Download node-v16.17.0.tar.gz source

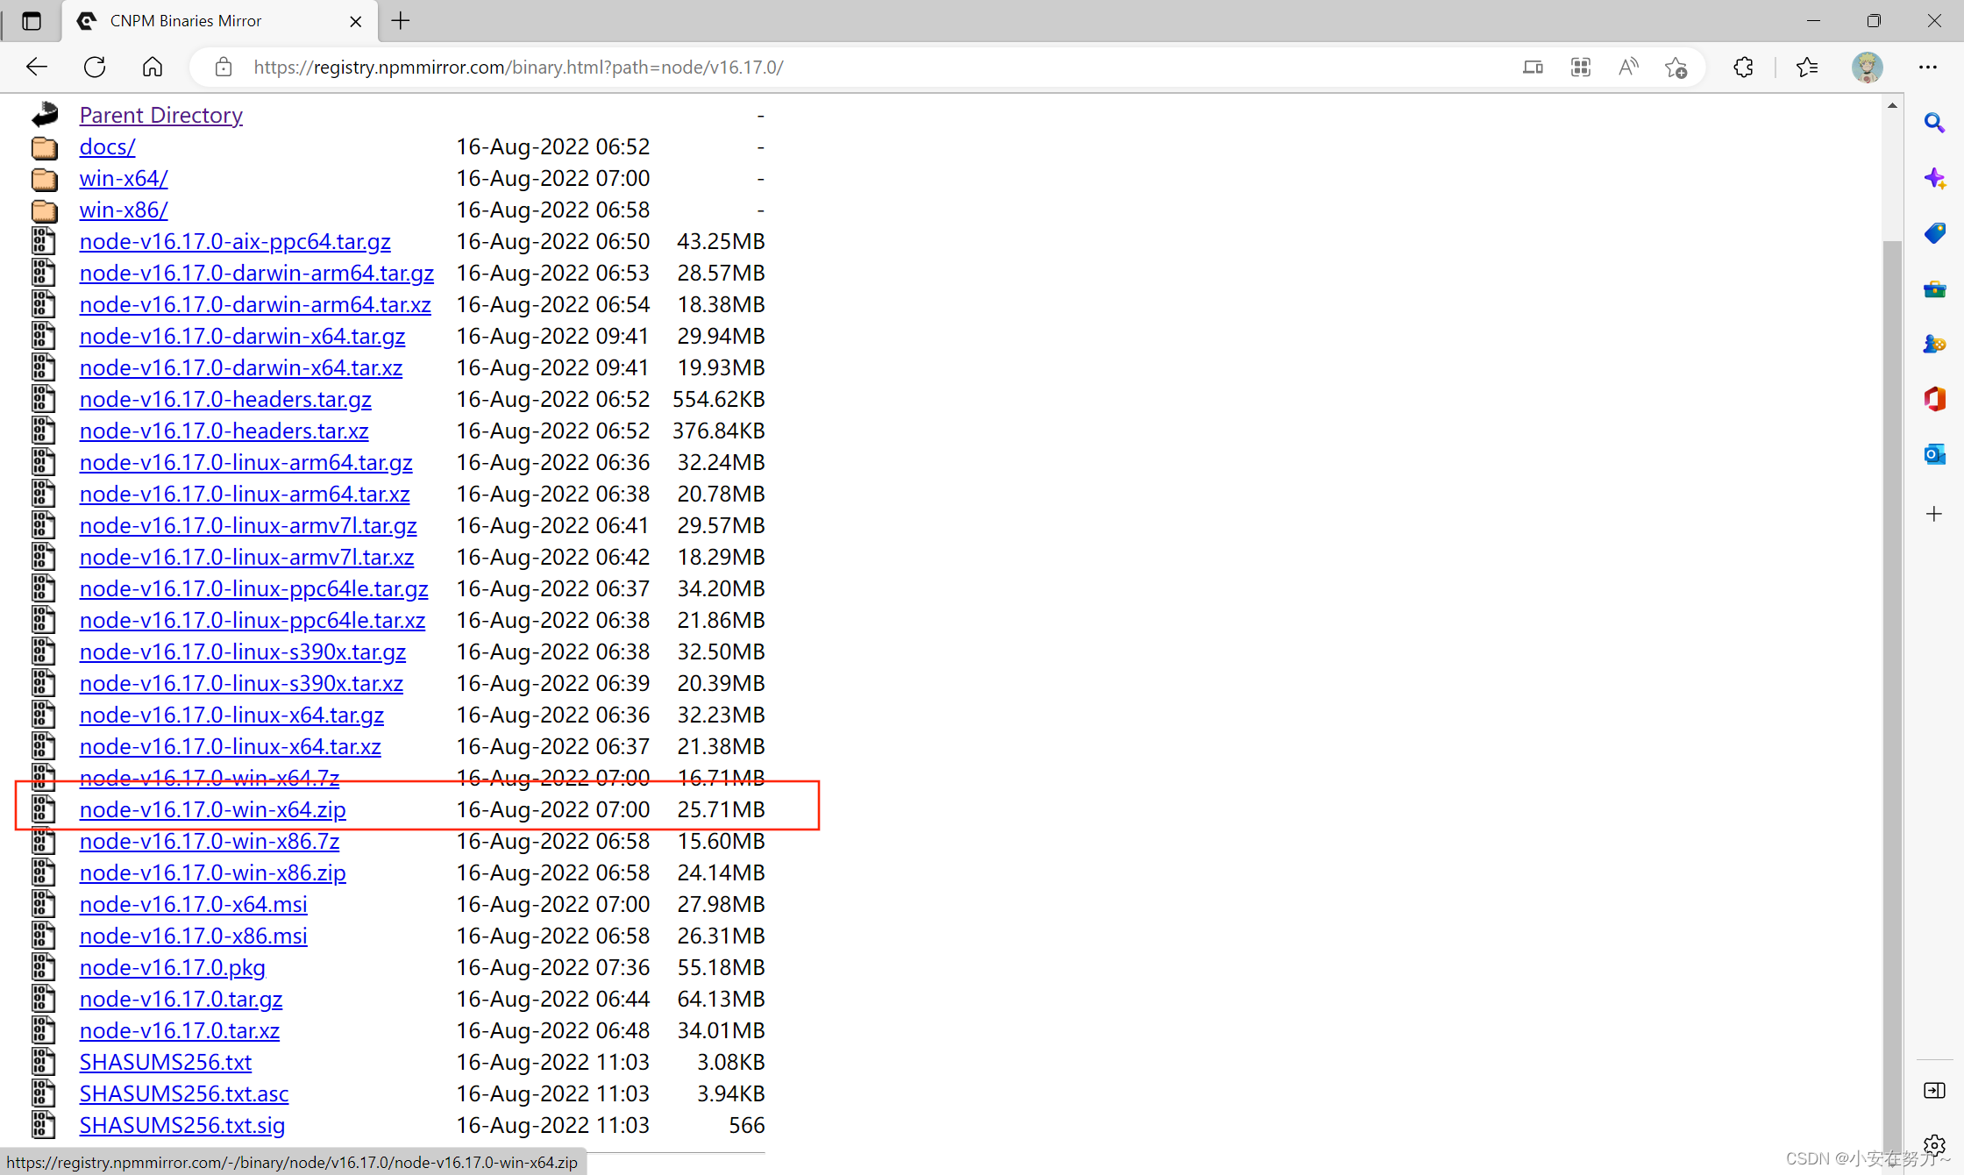(181, 1000)
